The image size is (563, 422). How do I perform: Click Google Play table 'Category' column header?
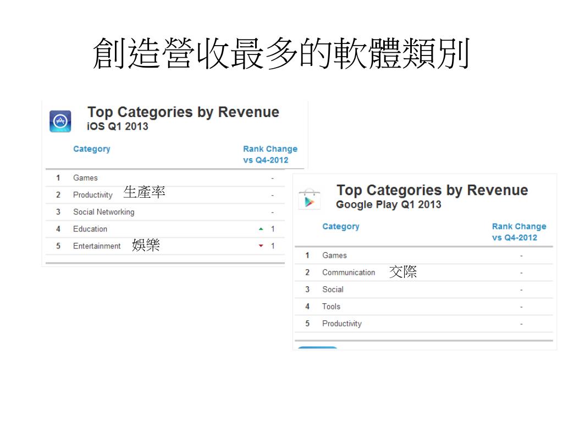click(341, 226)
